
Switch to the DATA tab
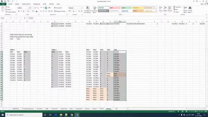point(45,4)
